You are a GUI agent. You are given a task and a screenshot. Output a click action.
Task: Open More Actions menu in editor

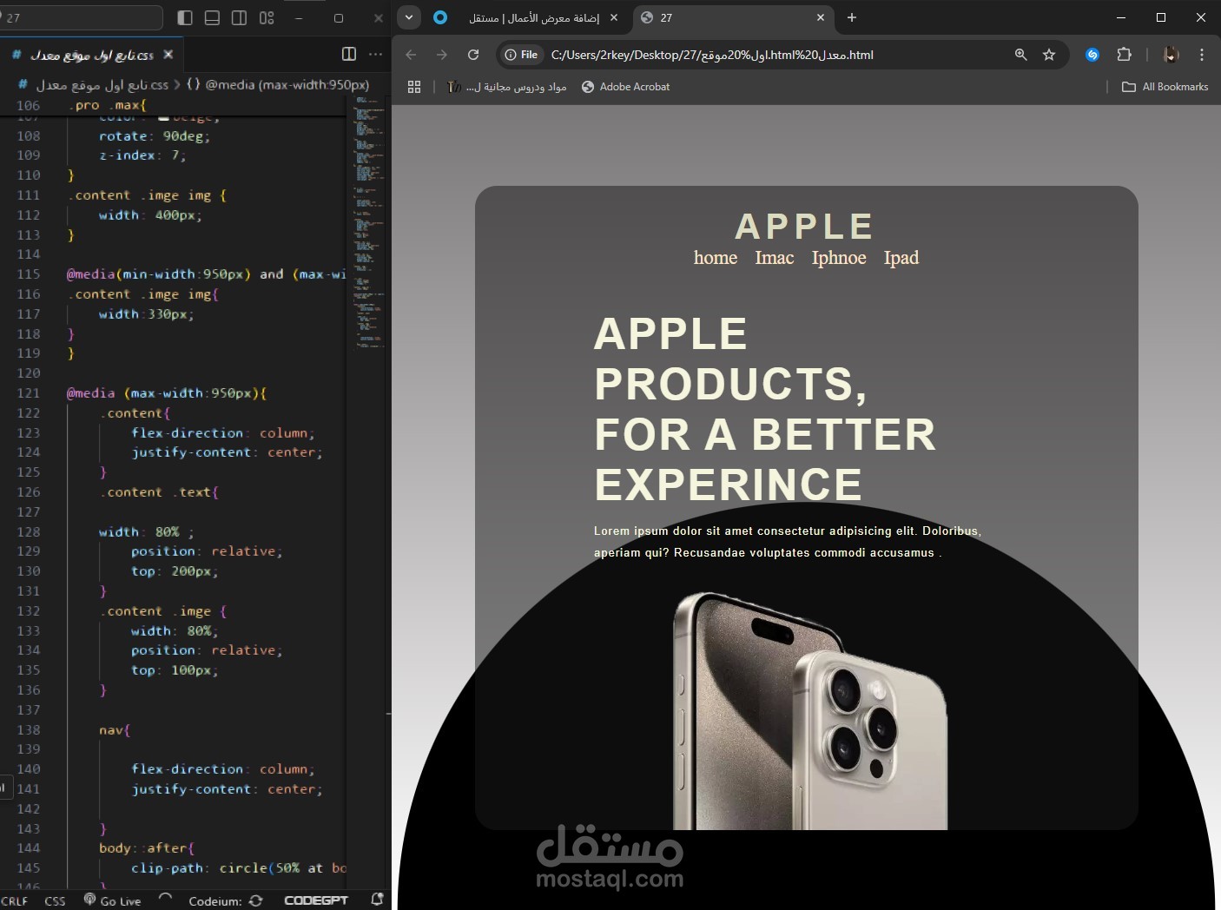point(375,55)
